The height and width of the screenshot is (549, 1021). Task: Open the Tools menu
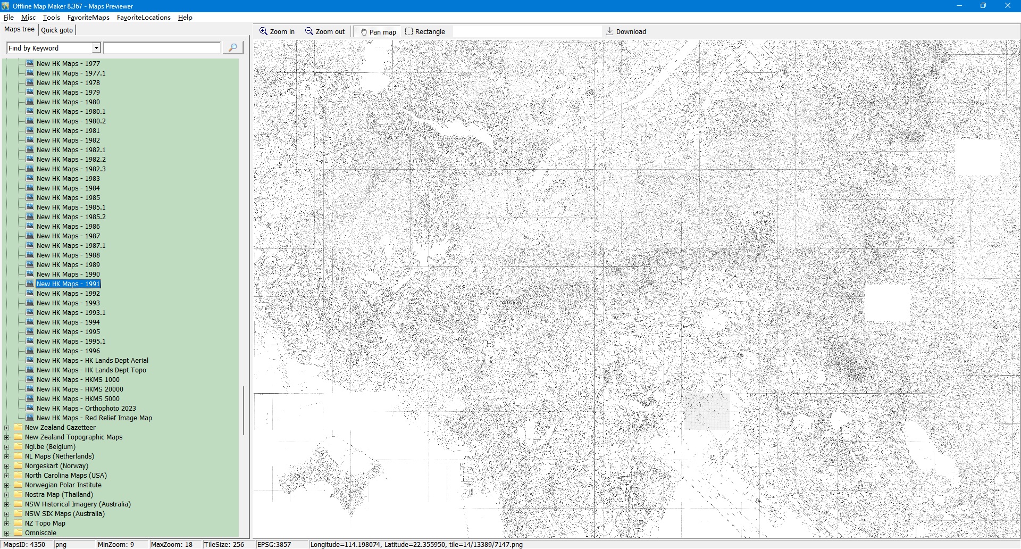pyautogui.click(x=51, y=18)
